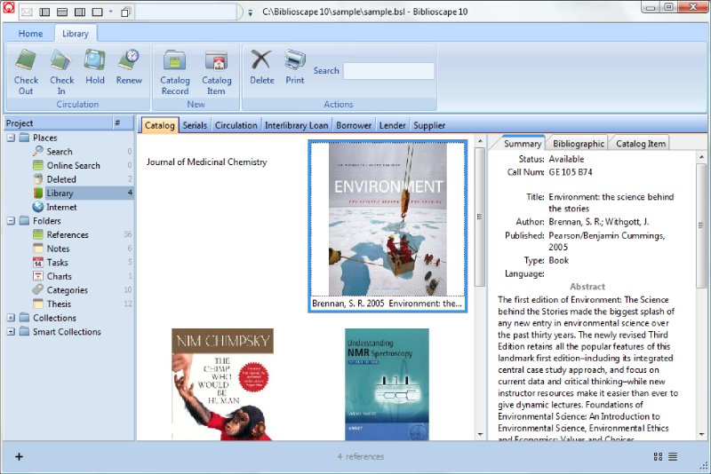711x474 pixels.
Task: Select the Nim Chimpsky book cover
Action: (x=223, y=384)
